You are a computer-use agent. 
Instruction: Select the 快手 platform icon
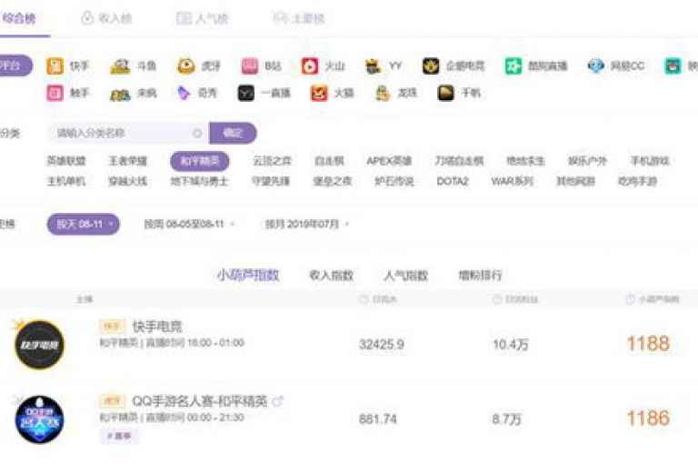(x=55, y=66)
